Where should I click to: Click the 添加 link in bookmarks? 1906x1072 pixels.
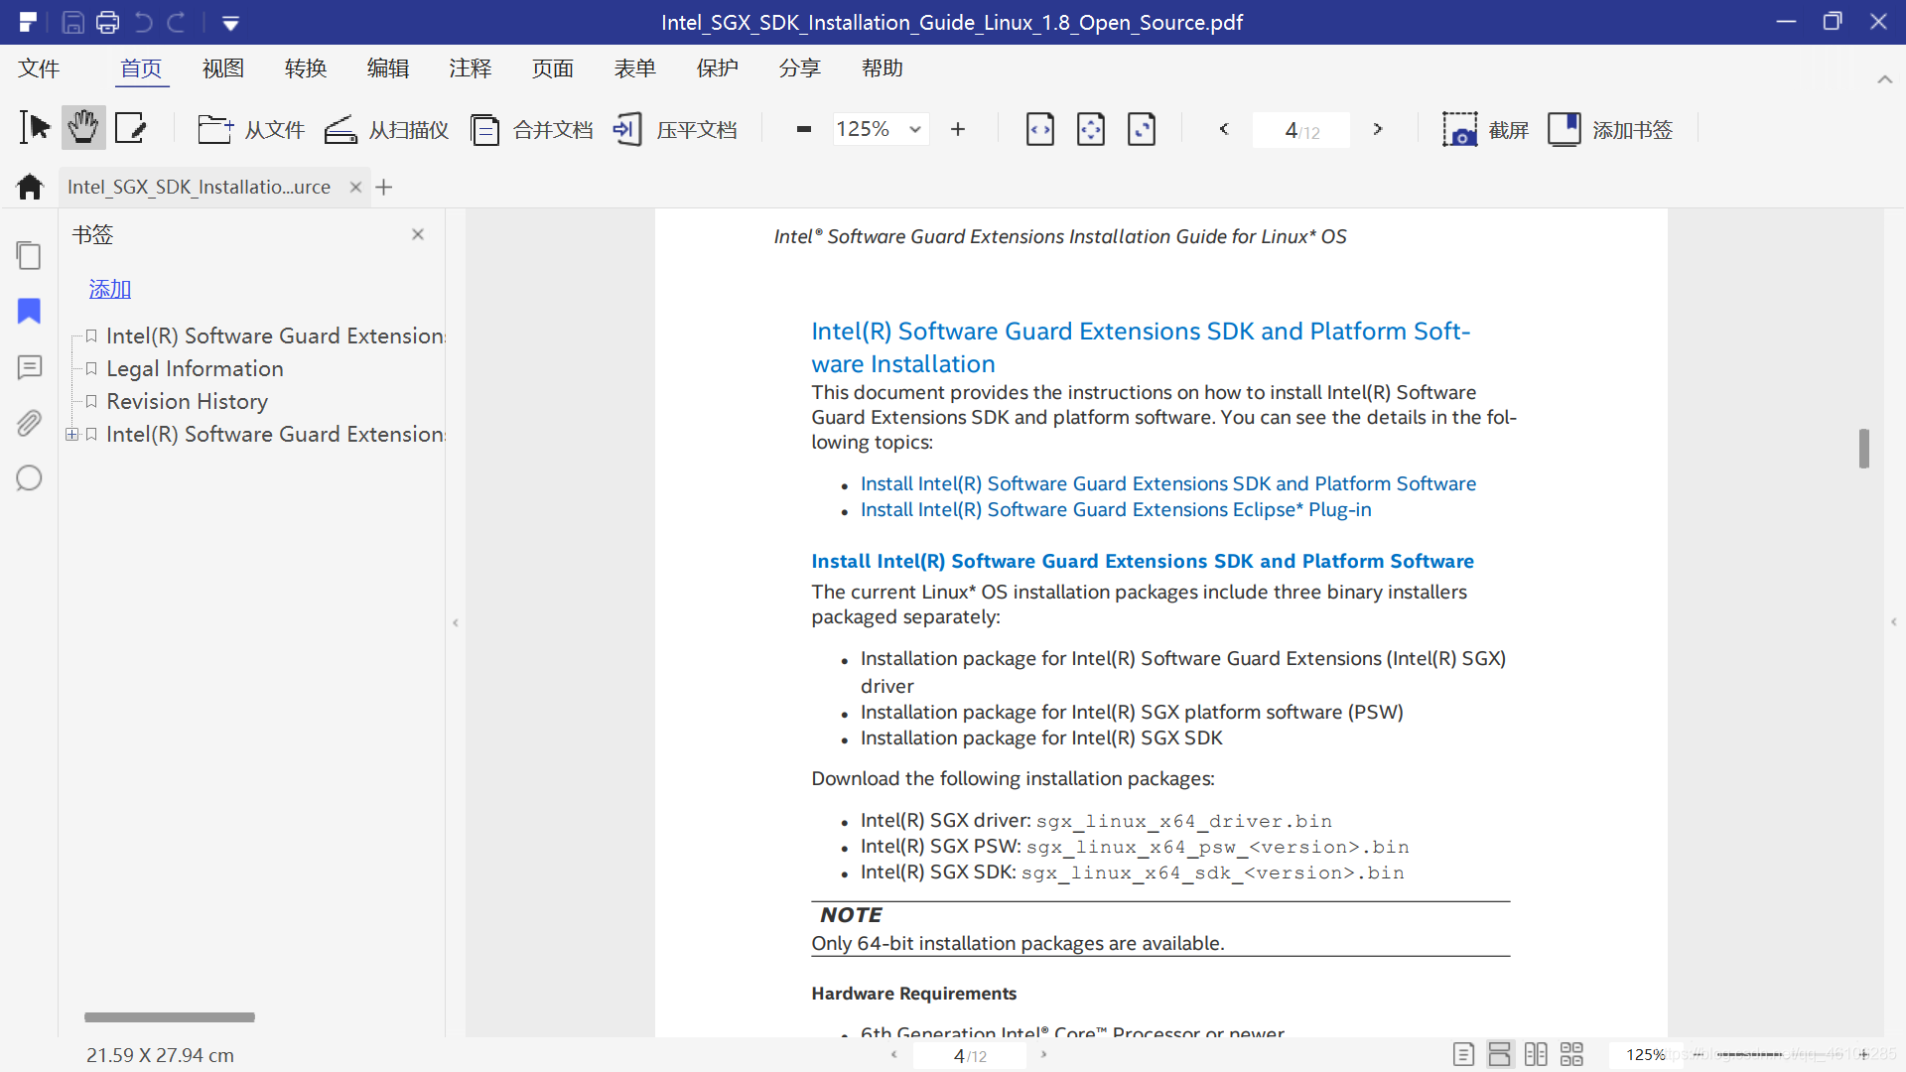(109, 289)
